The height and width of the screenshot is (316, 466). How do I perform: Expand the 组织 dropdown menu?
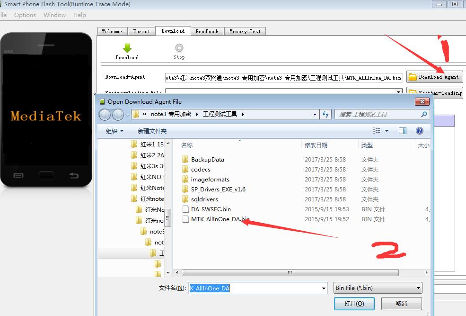114,131
